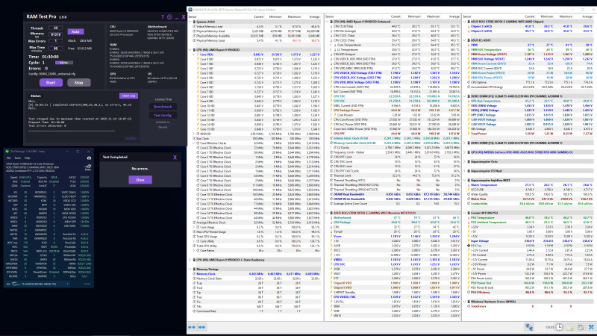The height and width of the screenshot is (336, 597).
Task: Open the Discord link in RAM Test Pro
Action: click(x=163, y=127)
